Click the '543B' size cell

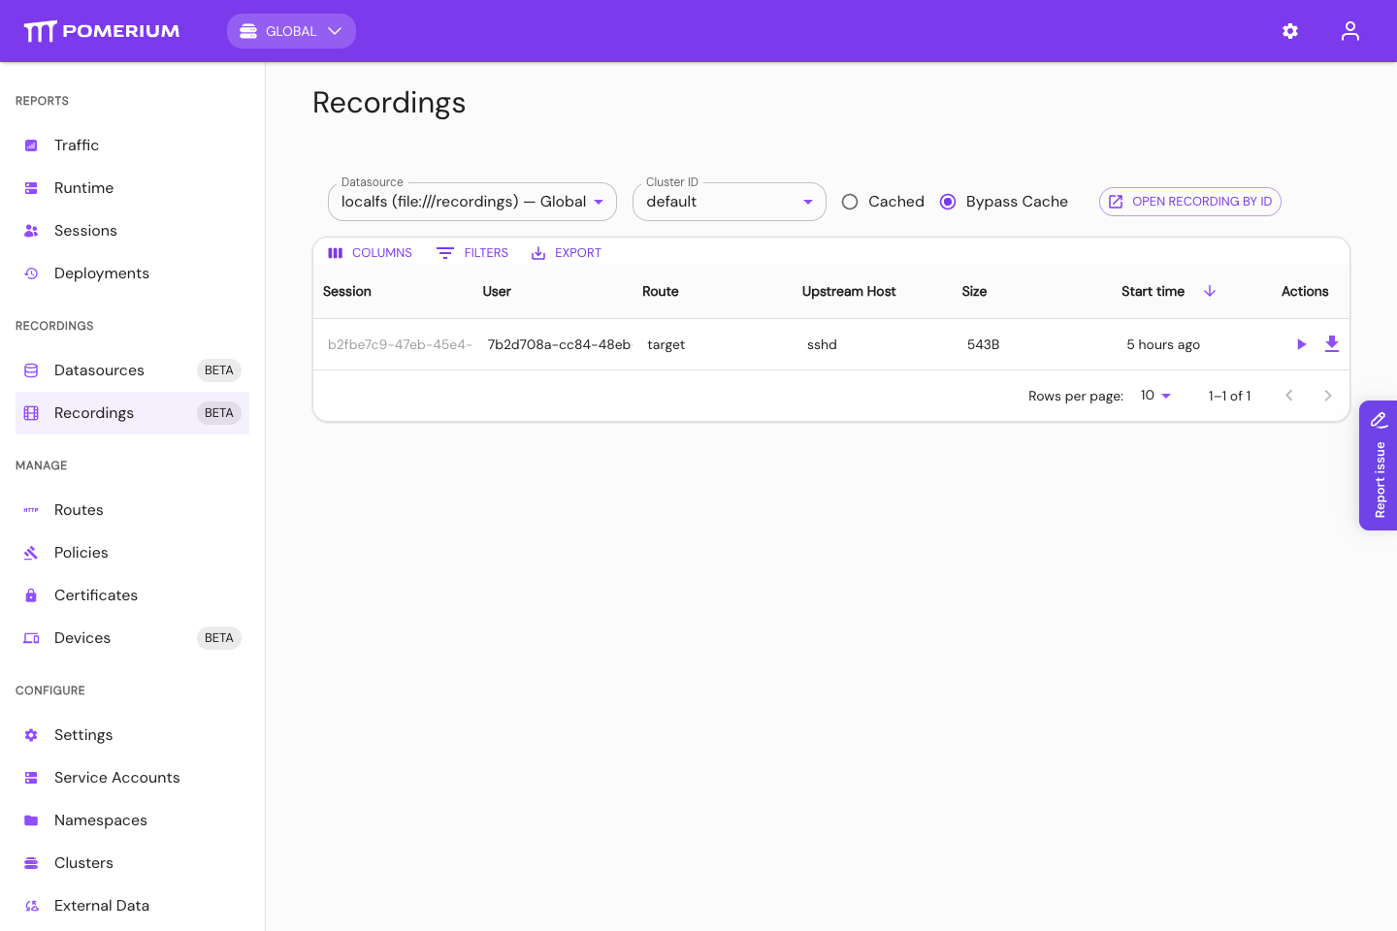tap(984, 344)
